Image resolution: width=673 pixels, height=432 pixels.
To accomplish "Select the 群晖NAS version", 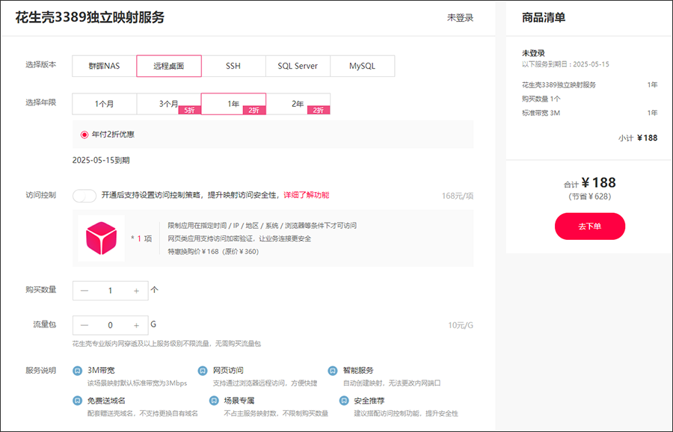I will 104,66.
